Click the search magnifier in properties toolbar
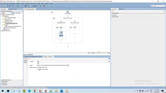This screenshot has height=93, width=166. tap(28, 59)
